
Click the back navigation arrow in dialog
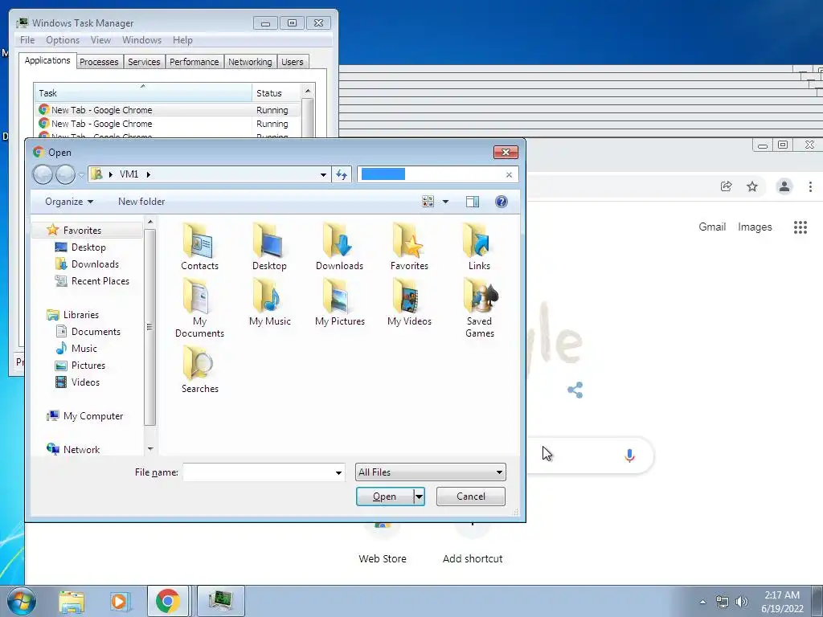43,174
